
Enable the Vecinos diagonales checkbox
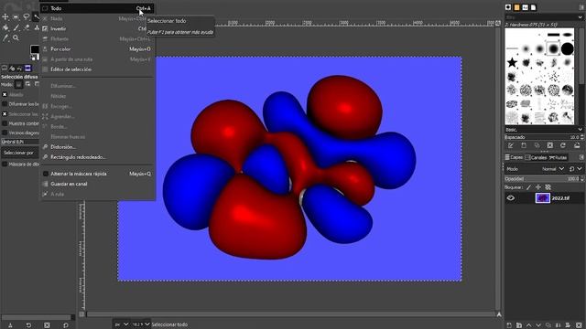click(5, 133)
